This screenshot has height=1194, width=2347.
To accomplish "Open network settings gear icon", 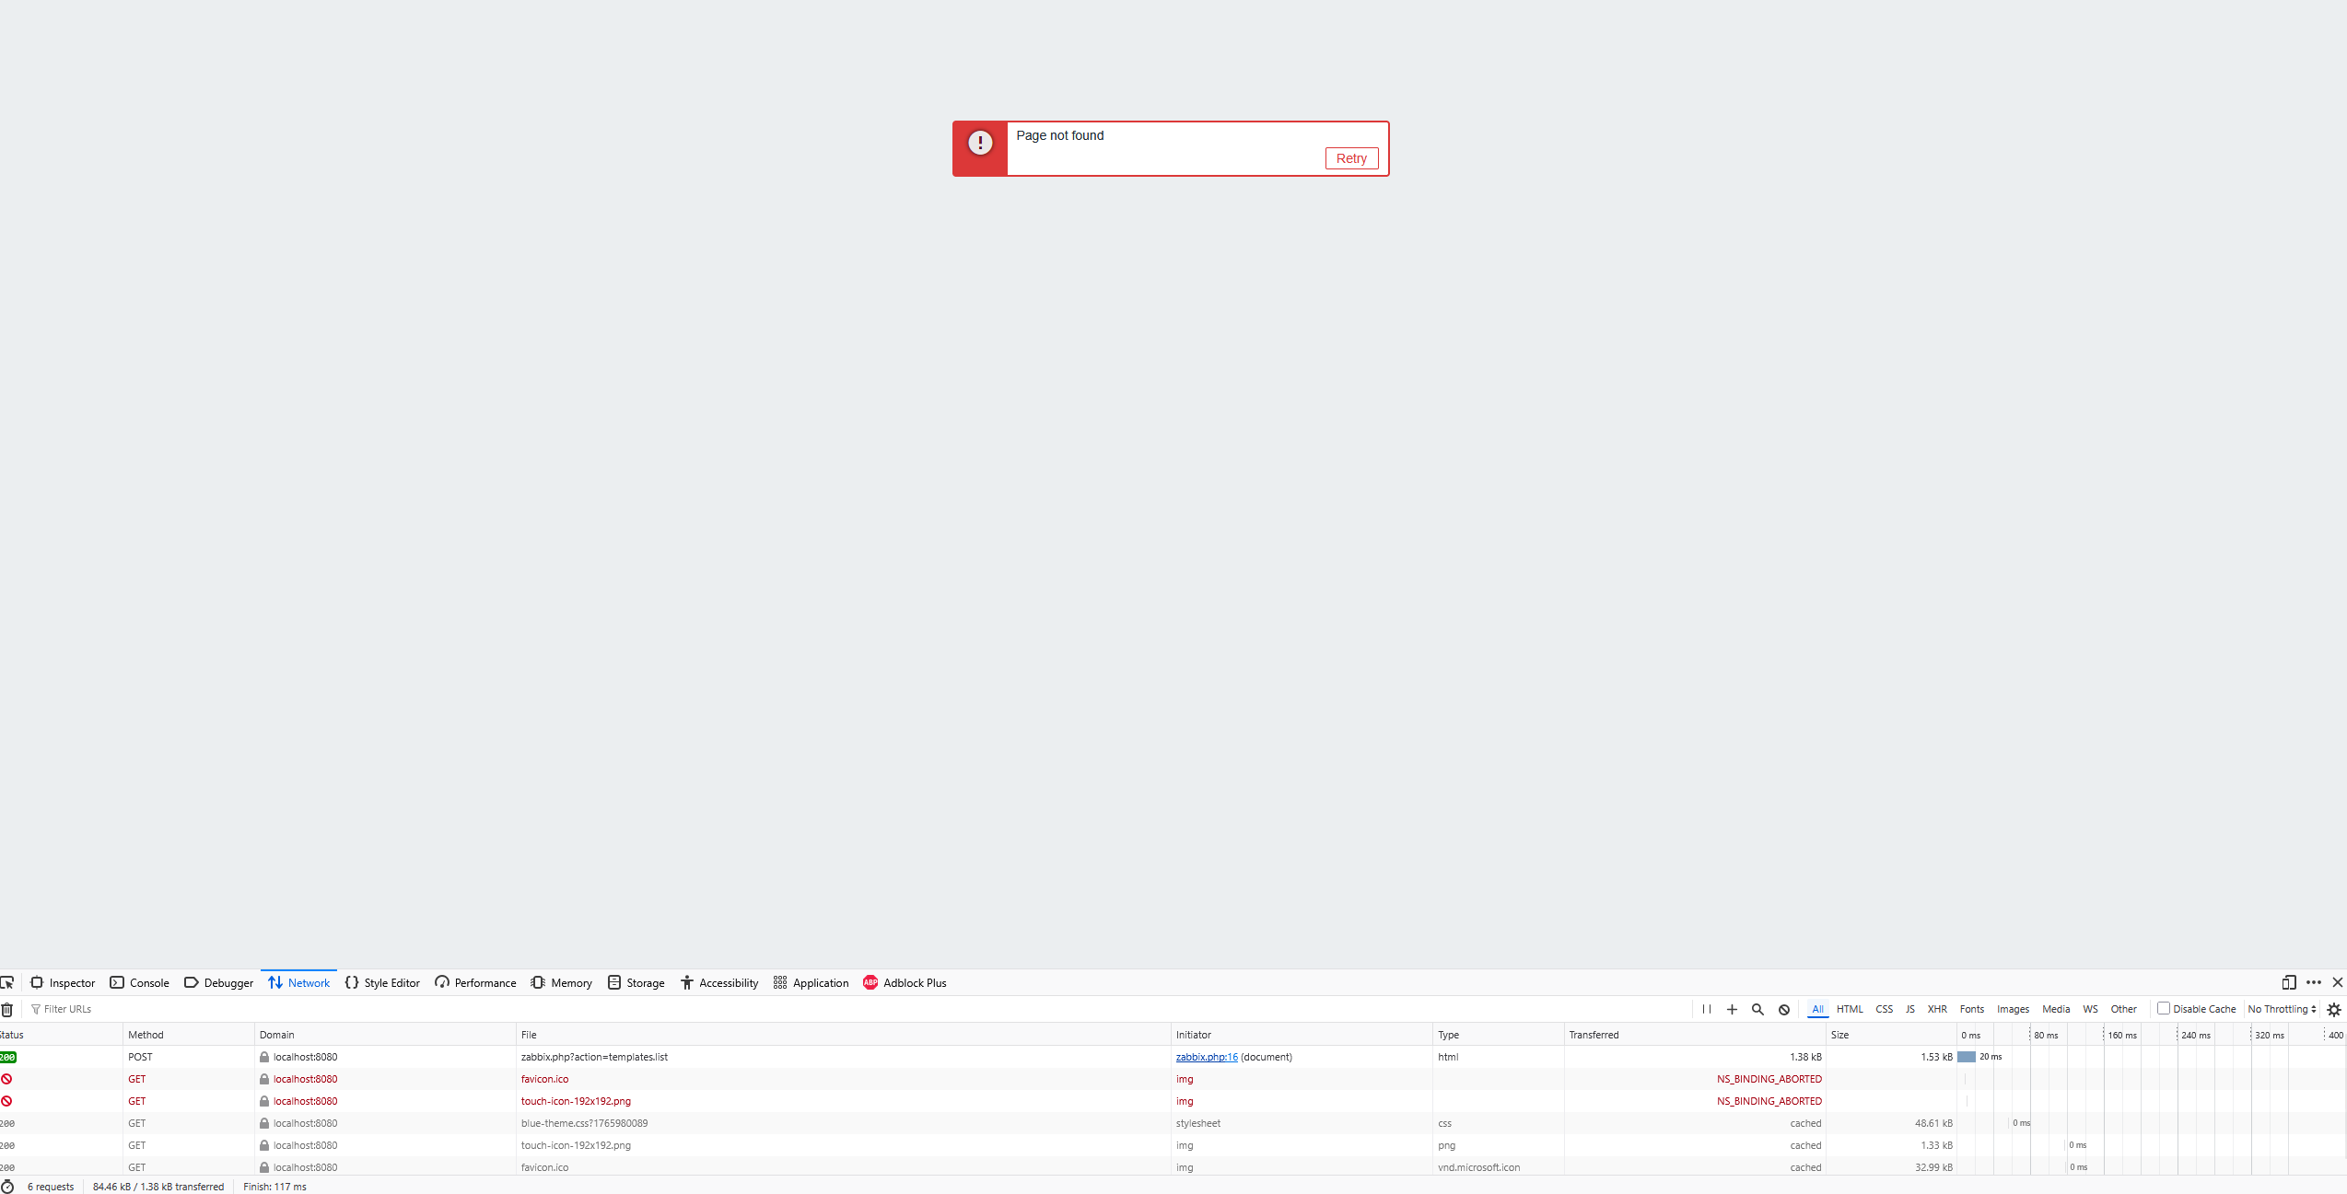I will point(2333,1009).
